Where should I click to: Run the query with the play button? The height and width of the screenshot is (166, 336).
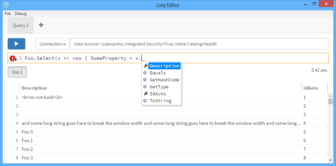tap(17, 44)
